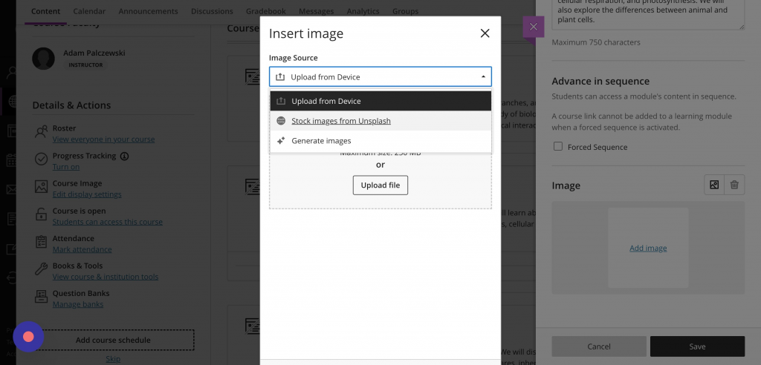Click the Progress Tracking checkmark icon

pyautogui.click(x=42, y=159)
